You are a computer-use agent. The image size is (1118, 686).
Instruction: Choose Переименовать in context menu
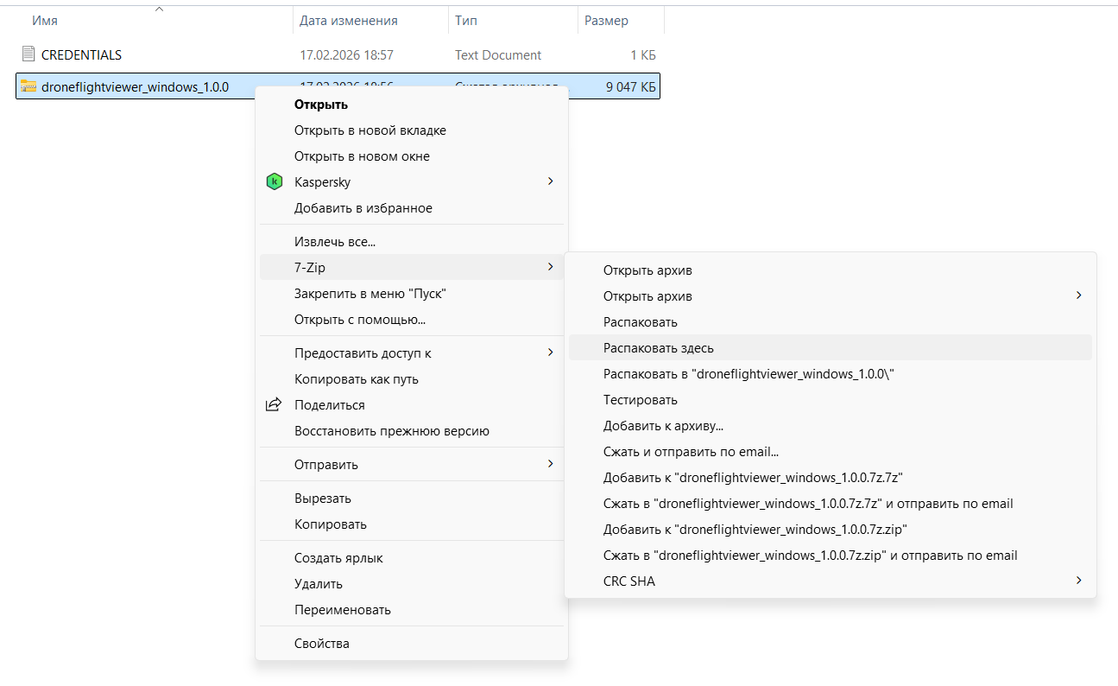[342, 610]
